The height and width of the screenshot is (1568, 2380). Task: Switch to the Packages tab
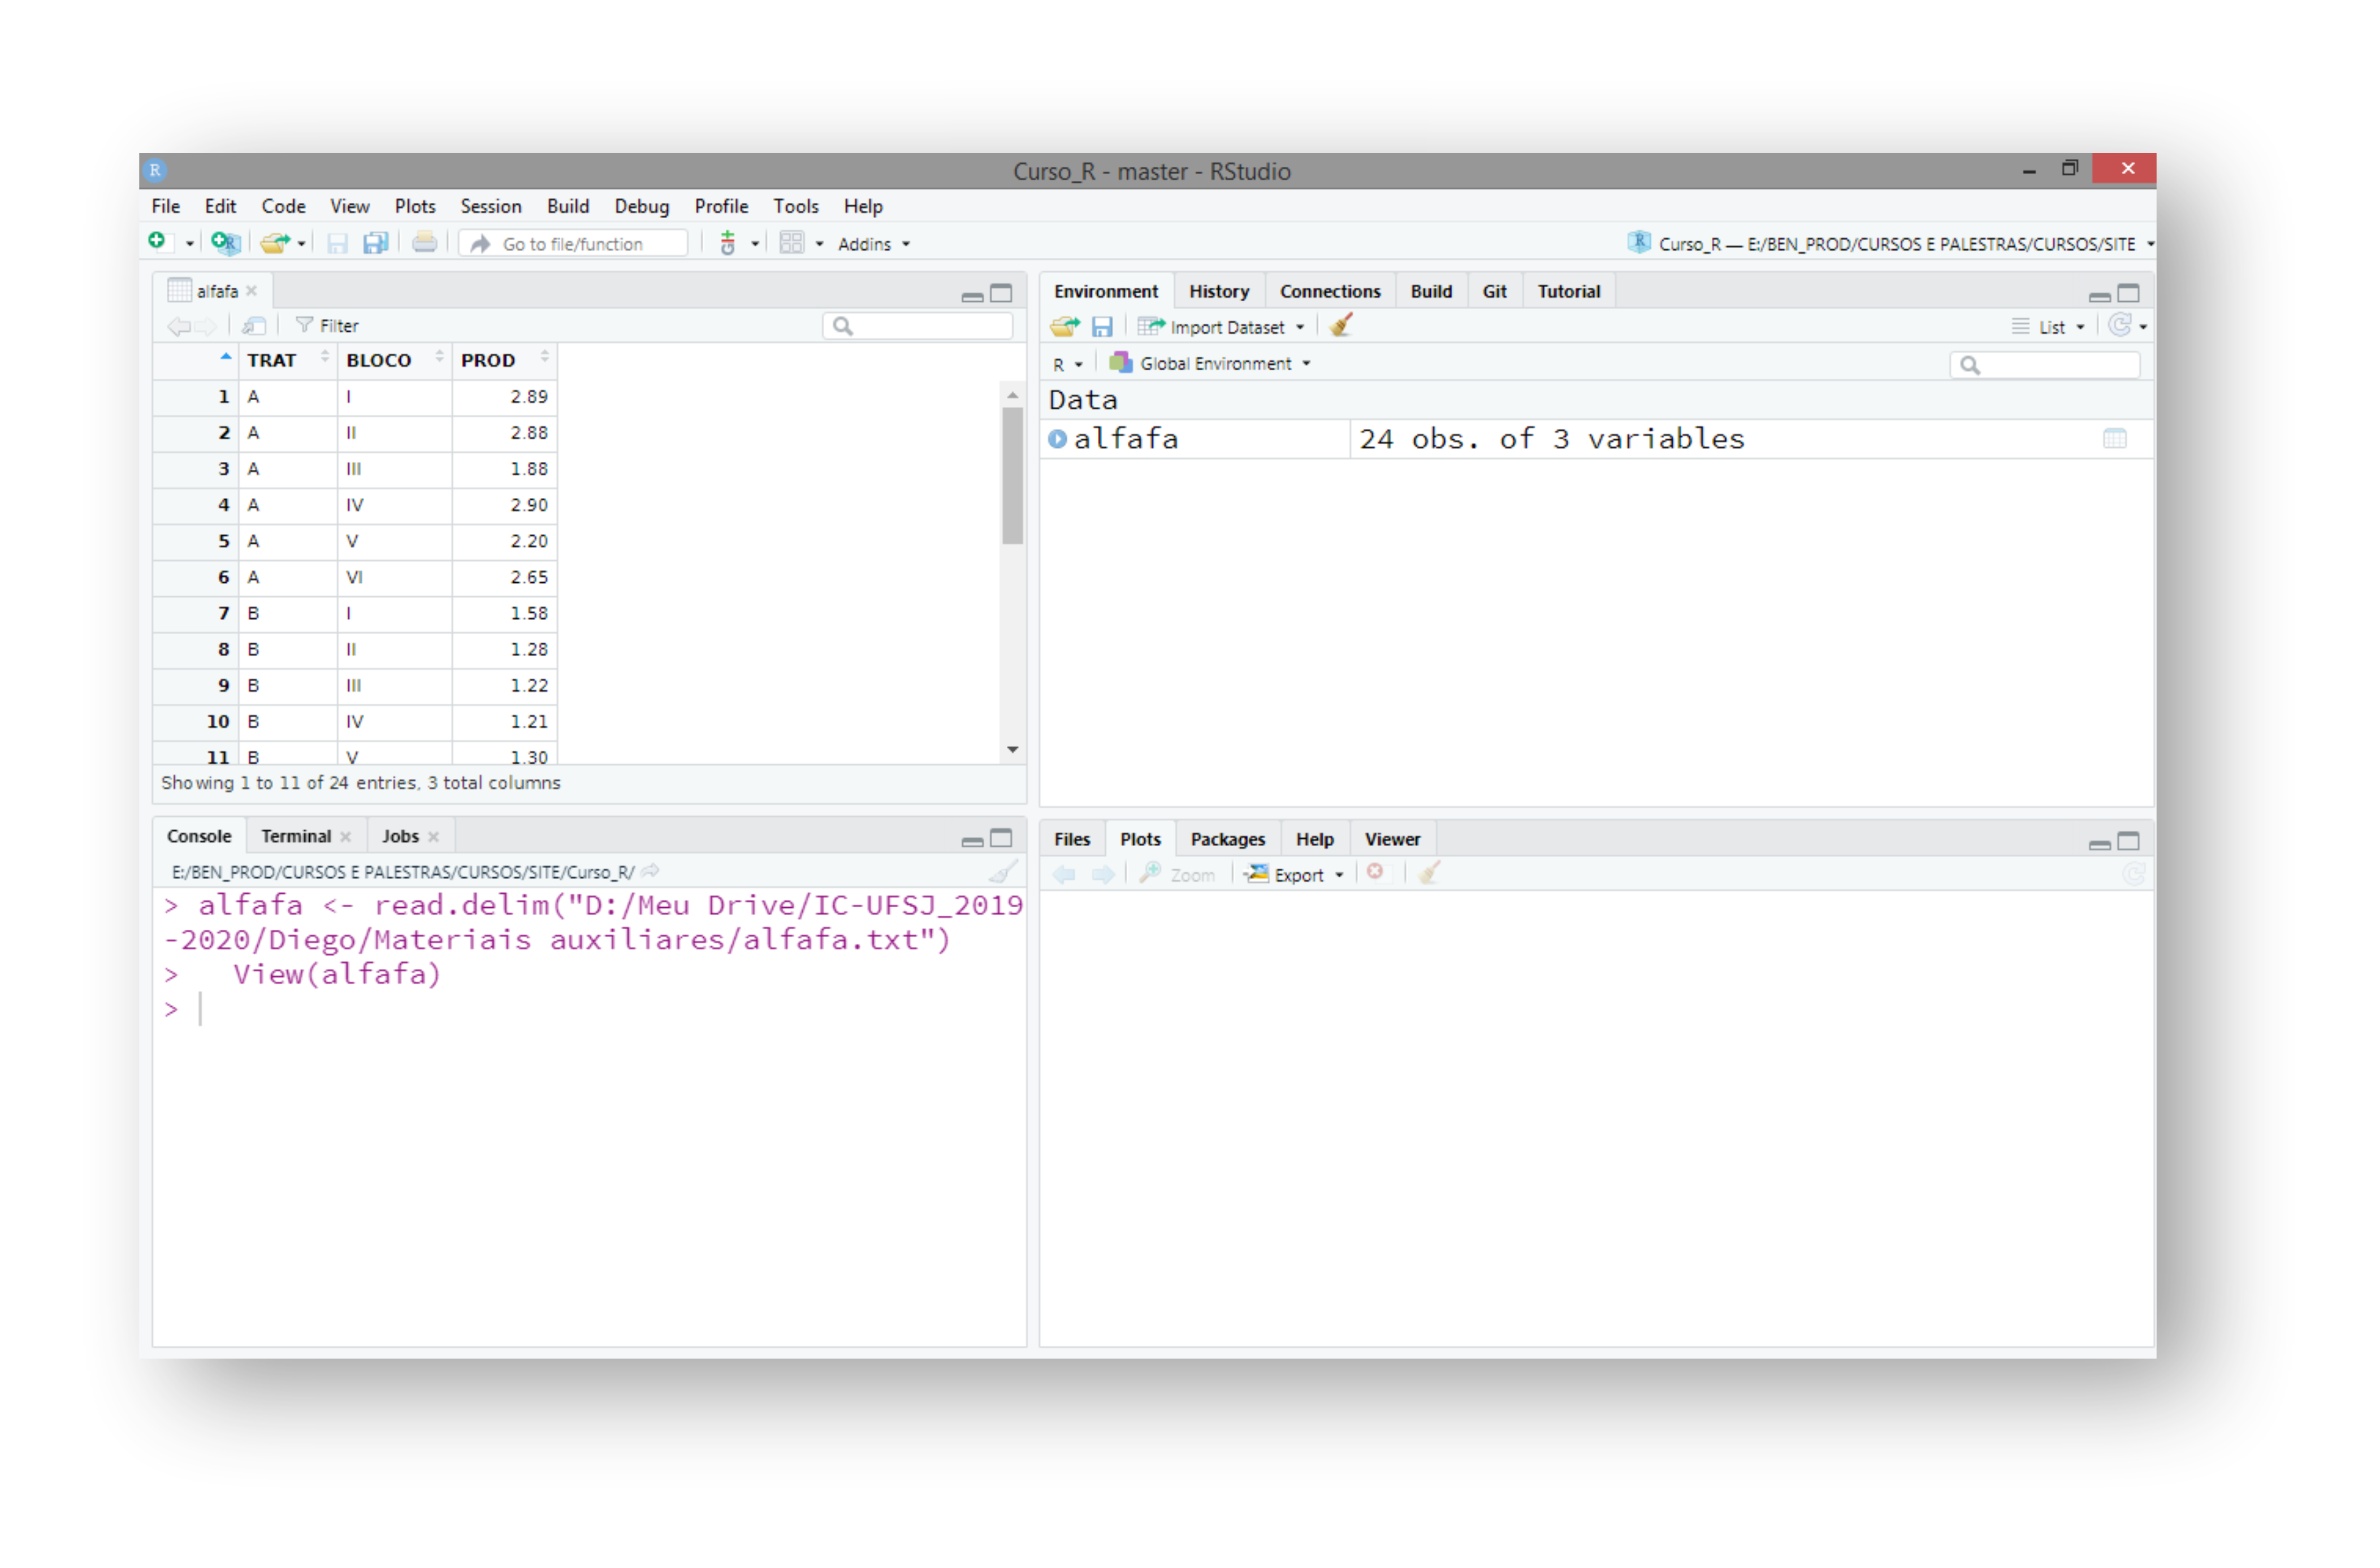tap(1227, 839)
